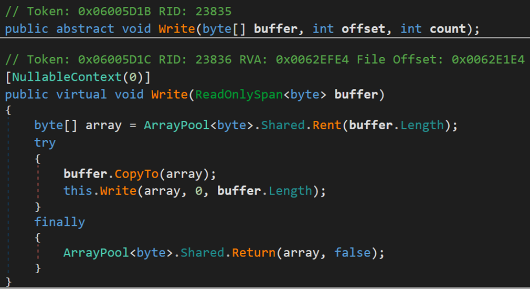Click the abstract Write method name
Viewport: 530px width, 289px height.
coord(177,29)
